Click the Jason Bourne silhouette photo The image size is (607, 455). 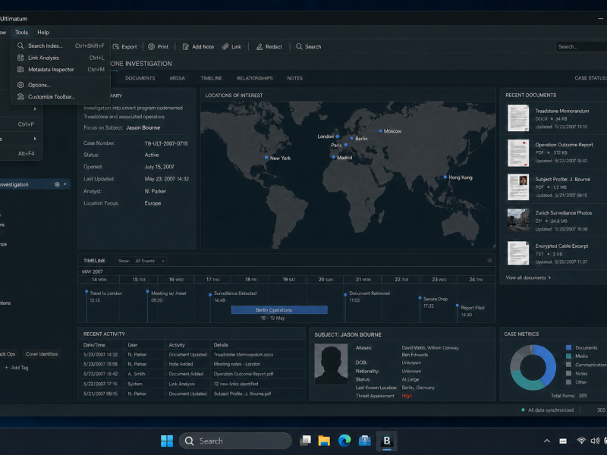[331, 364]
